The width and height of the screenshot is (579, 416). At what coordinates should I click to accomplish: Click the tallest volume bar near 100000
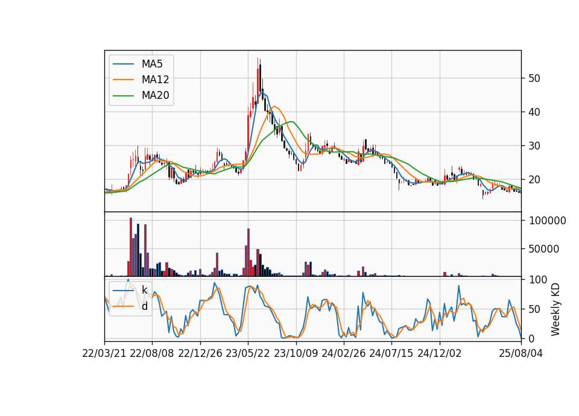click(x=131, y=247)
